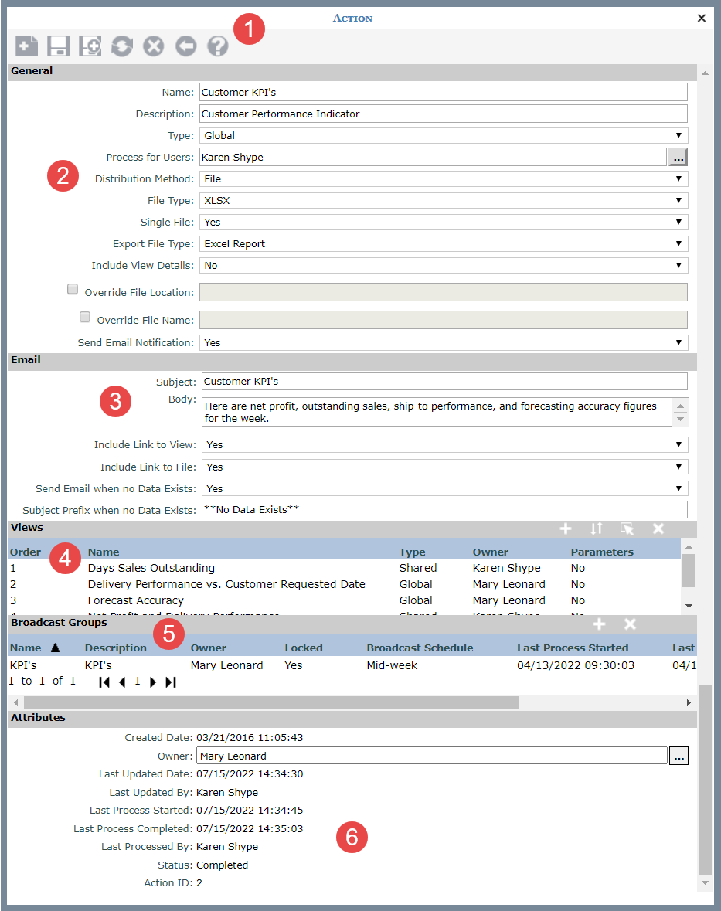Screen dimensions: 721x911
Task: Click the Views list scroll down arrow
Action: (x=689, y=606)
